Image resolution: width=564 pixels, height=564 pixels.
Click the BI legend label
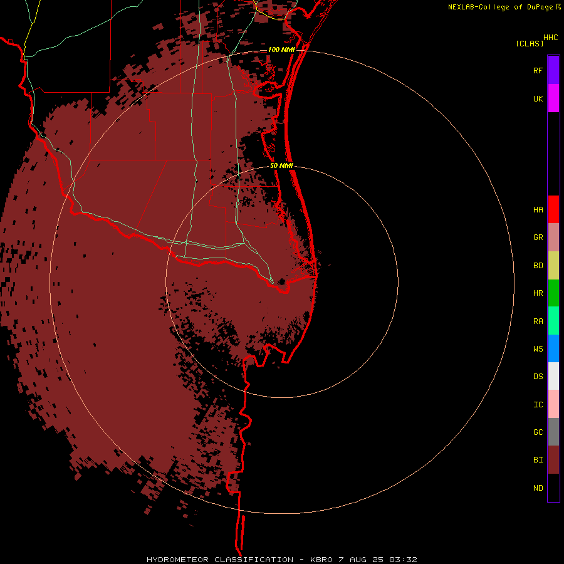pos(538,460)
